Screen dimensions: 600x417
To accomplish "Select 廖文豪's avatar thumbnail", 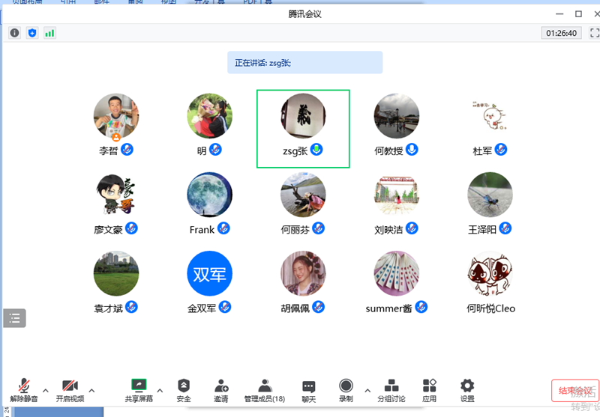I will (116, 195).
